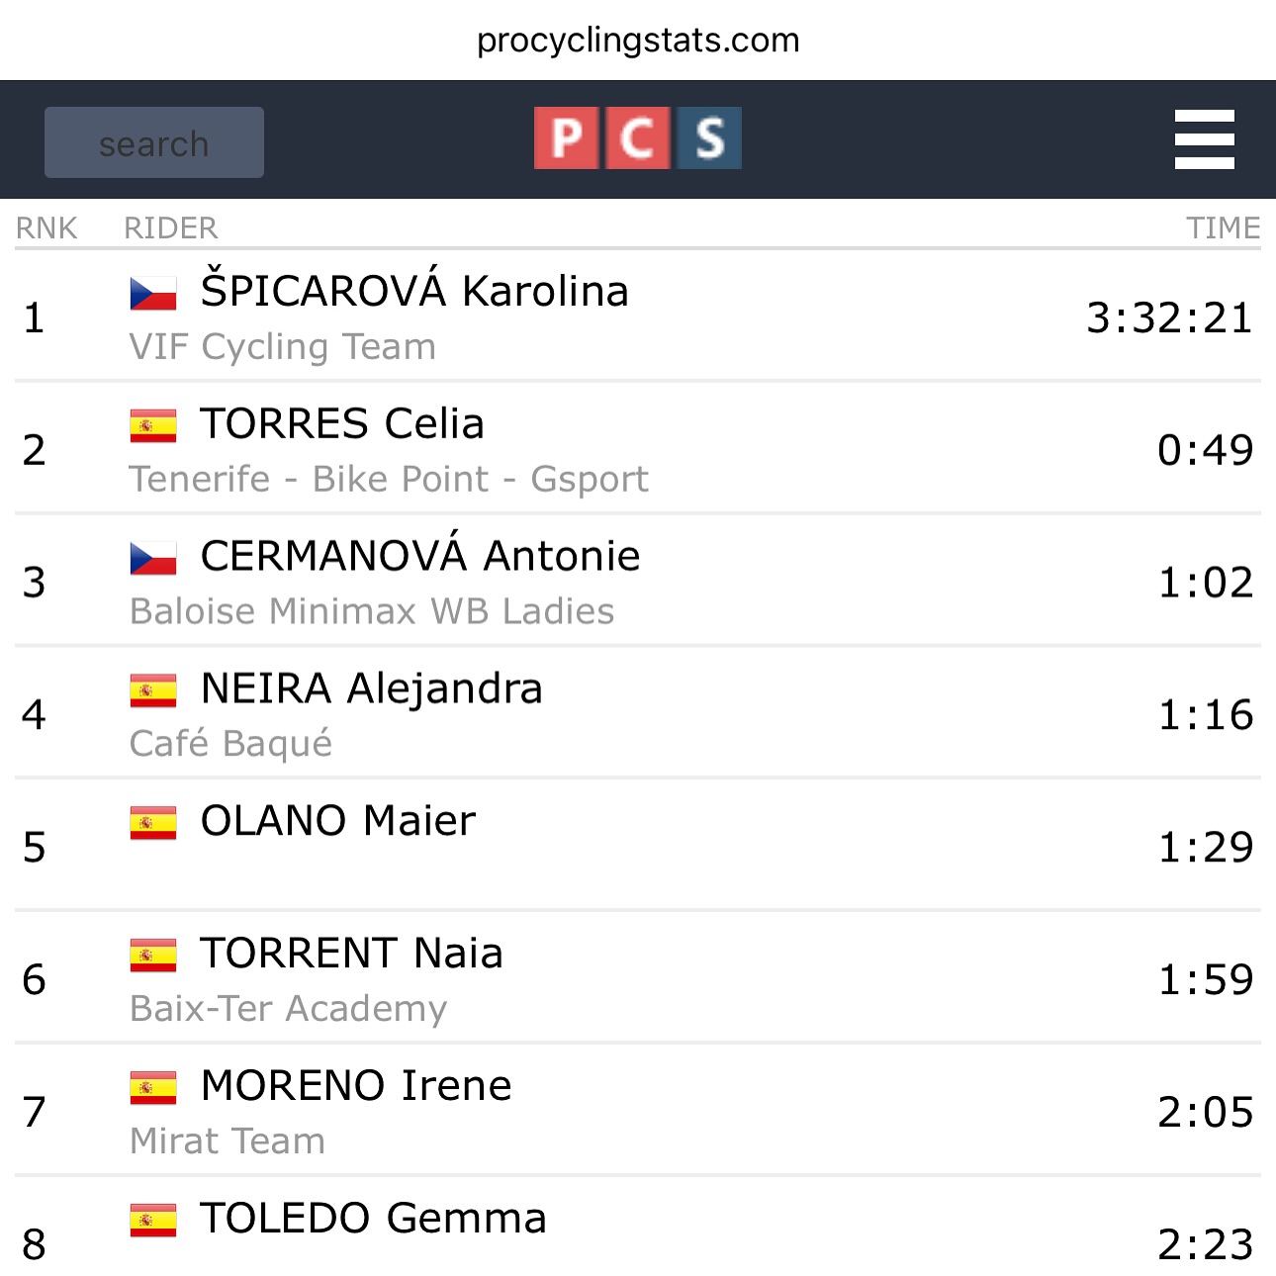Select rider NEIRA Alejandra
Screen dimensions: 1276x1276
click(x=372, y=689)
